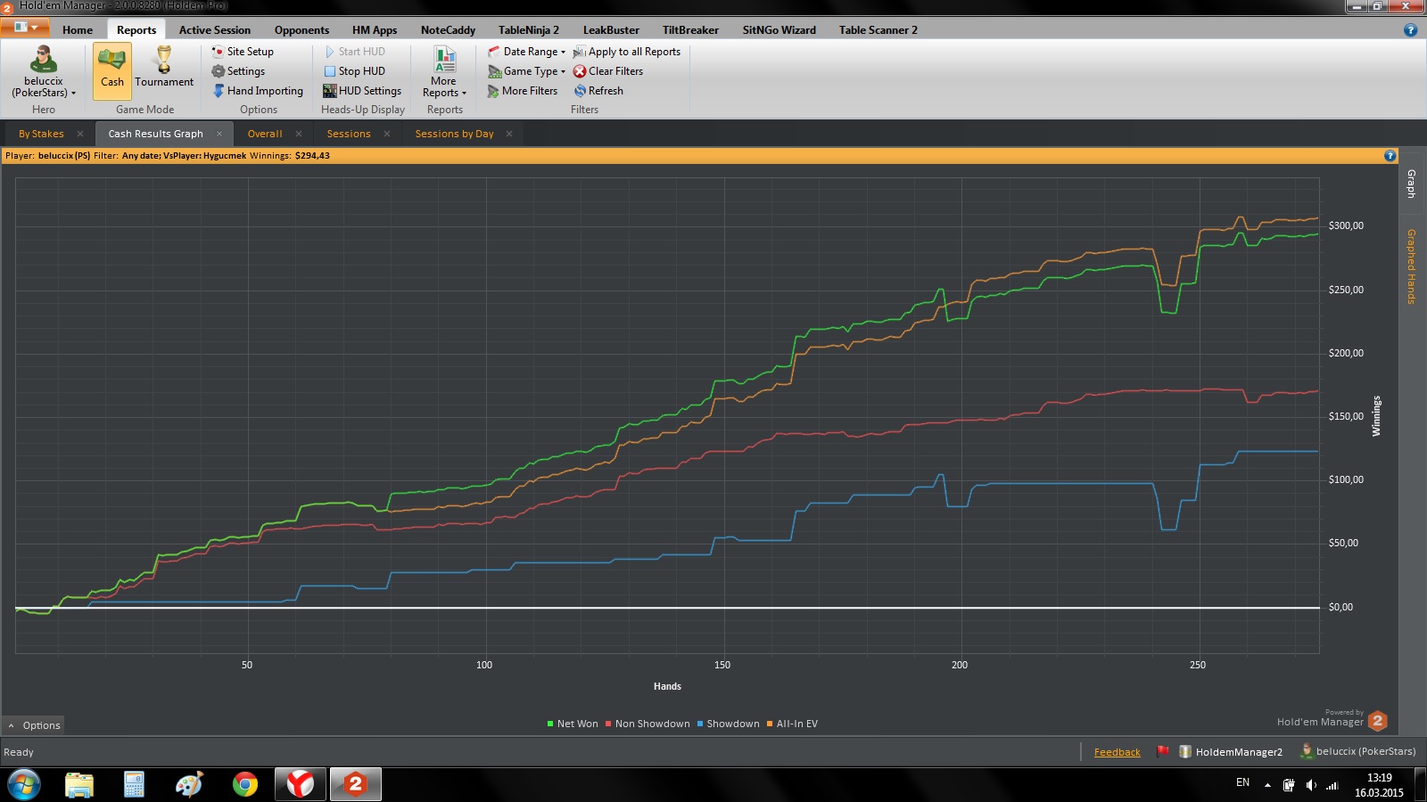Viewport: 1427px width, 802px height.
Task: Open the Graphed Hands side tab
Action: click(x=1411, y=266)
